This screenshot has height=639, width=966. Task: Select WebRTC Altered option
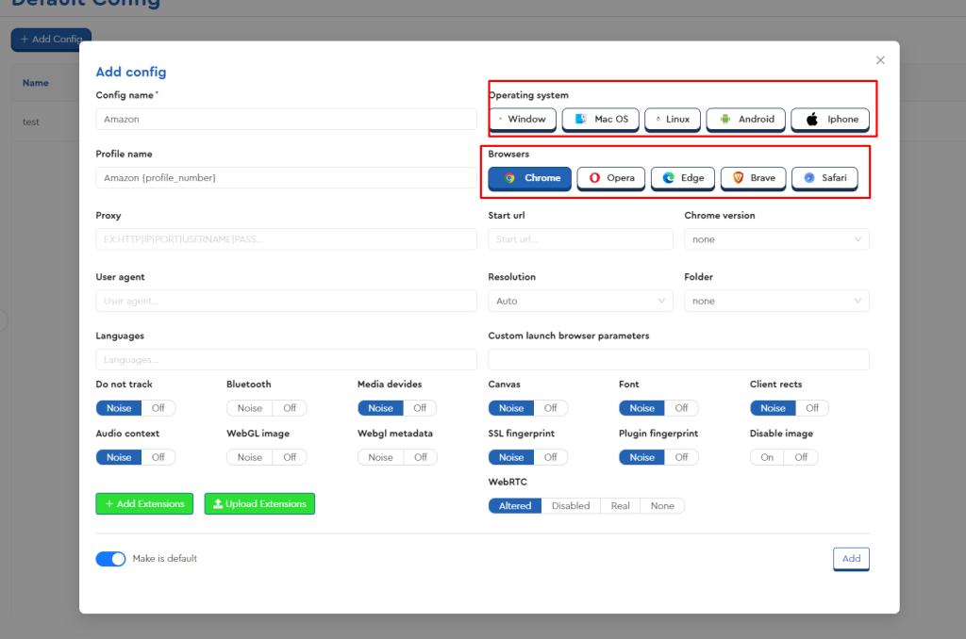tap(515, 506)
